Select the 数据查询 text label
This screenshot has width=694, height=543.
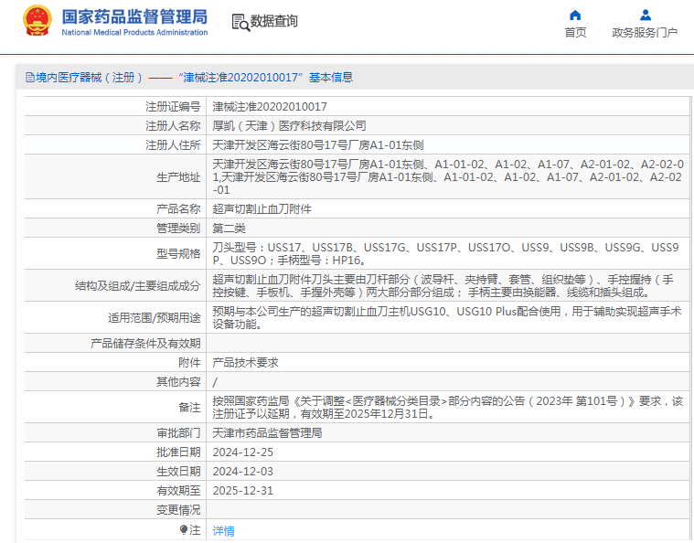(x=274, y=22)
